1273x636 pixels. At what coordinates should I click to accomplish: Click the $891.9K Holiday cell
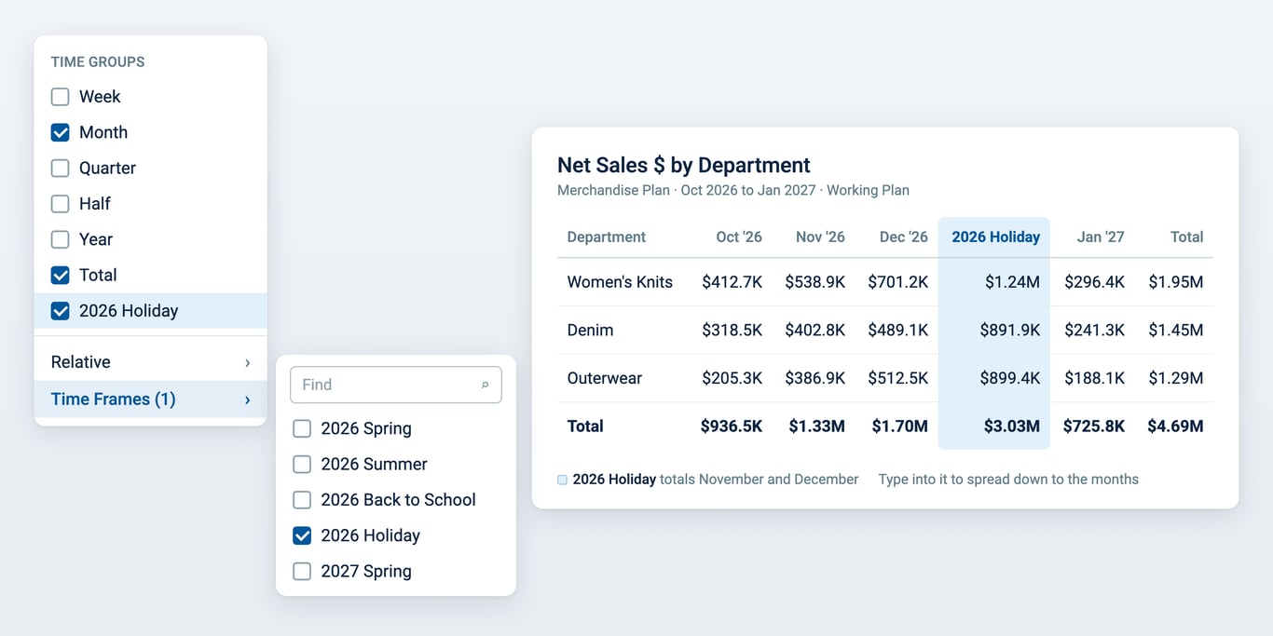1009,330
